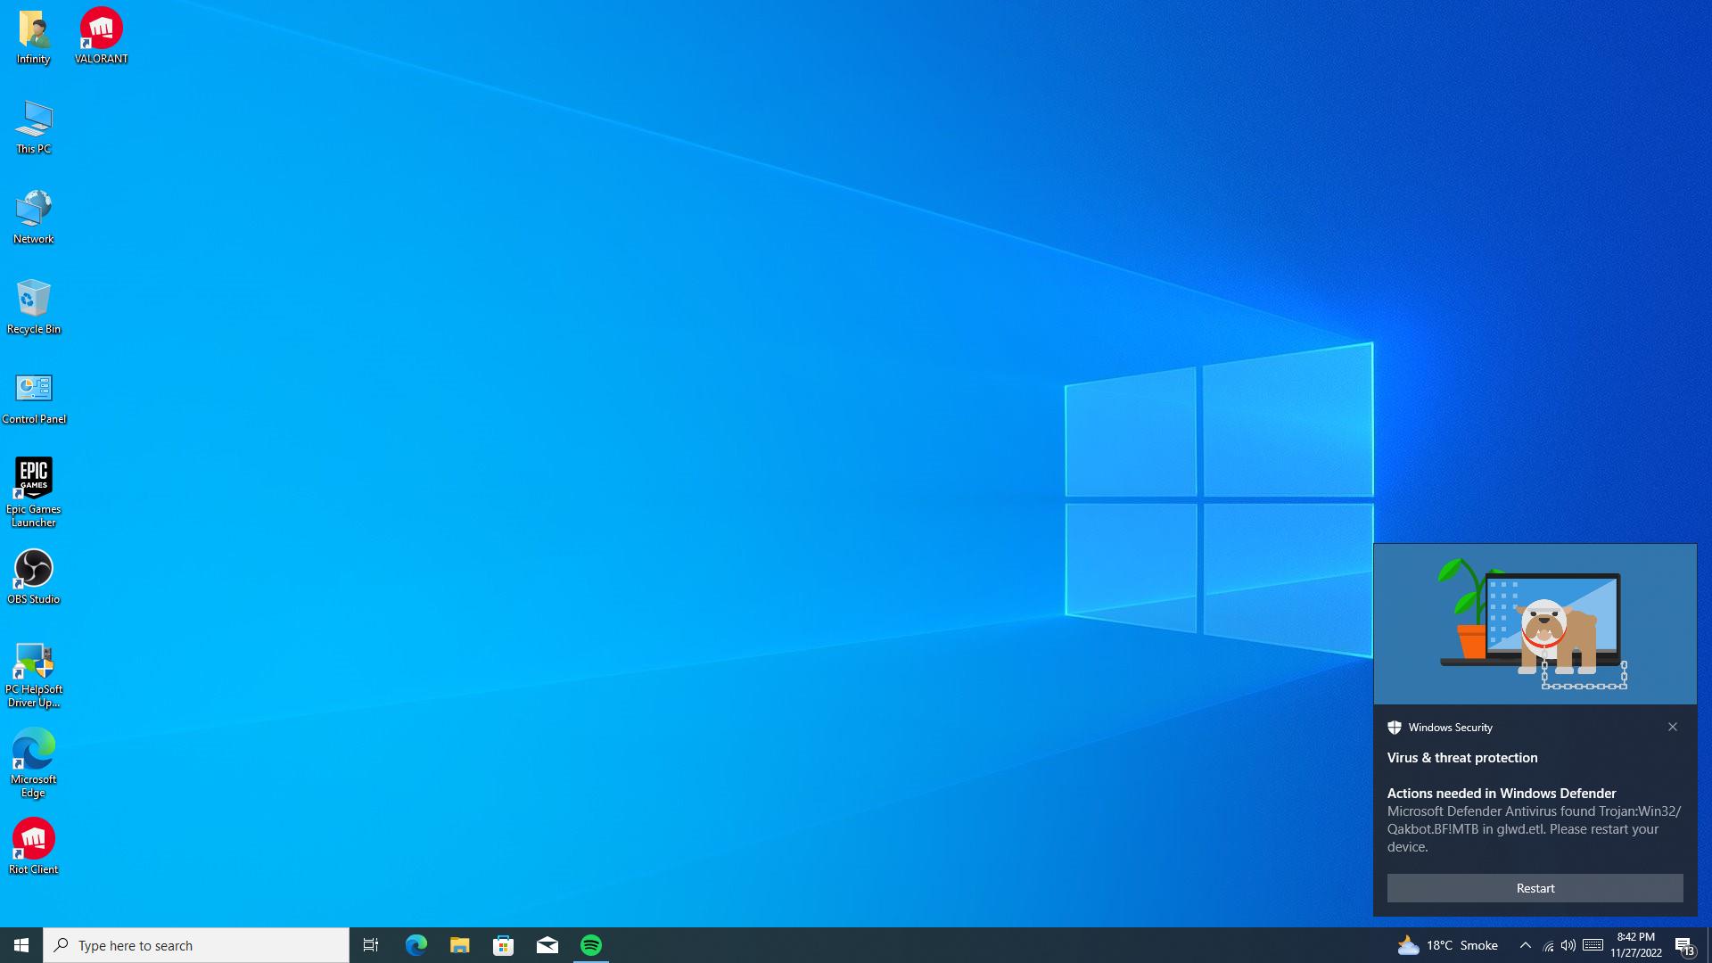Open Spotify from the taskbar
Image resolution: width=1712 pixels, height=963 pixels.
click(591, 945)
